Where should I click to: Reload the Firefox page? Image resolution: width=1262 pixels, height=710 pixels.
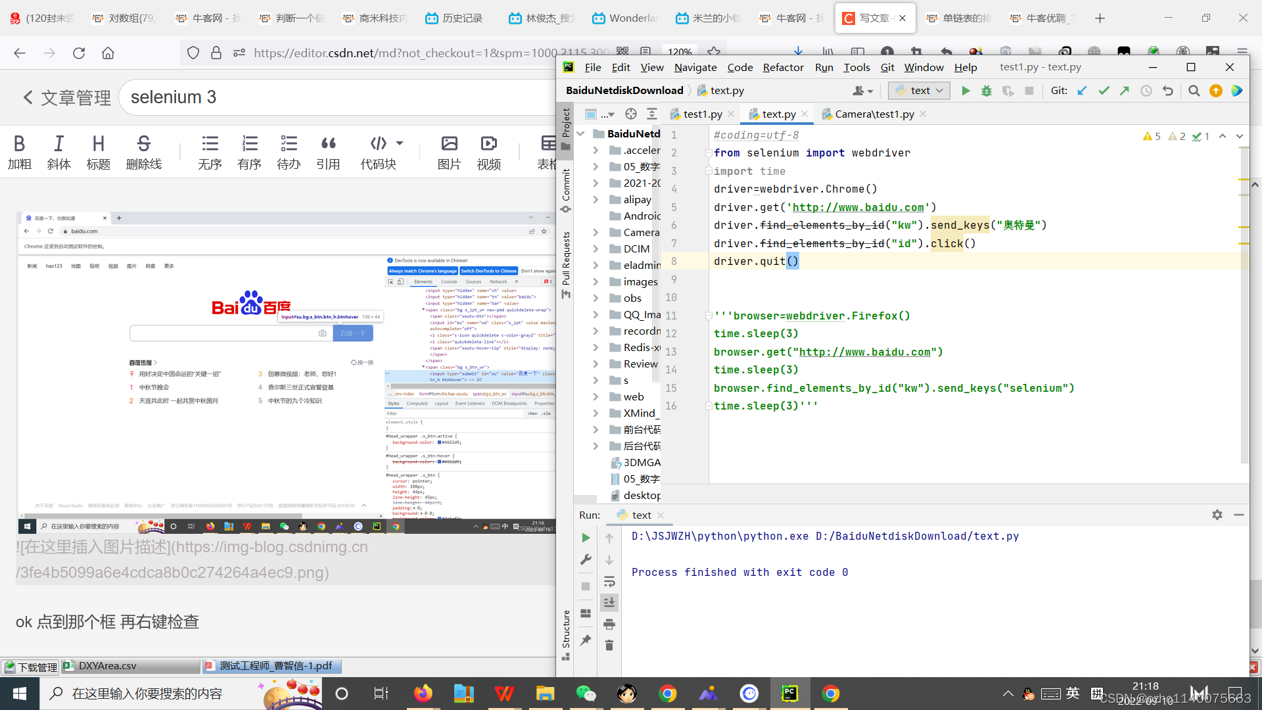click(79, 53)
